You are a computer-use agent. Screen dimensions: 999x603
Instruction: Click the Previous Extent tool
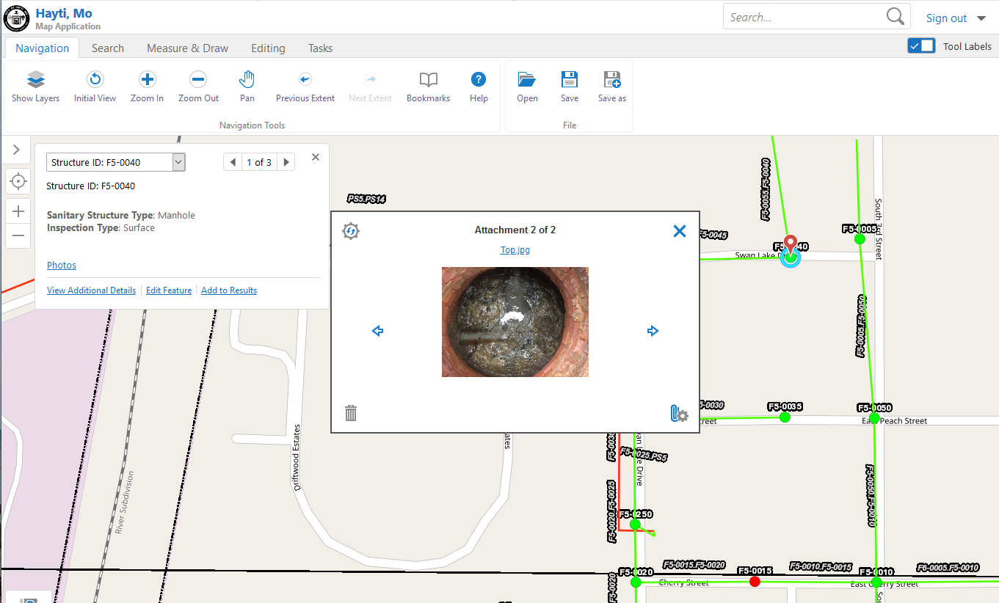click(x=305, y=87)
